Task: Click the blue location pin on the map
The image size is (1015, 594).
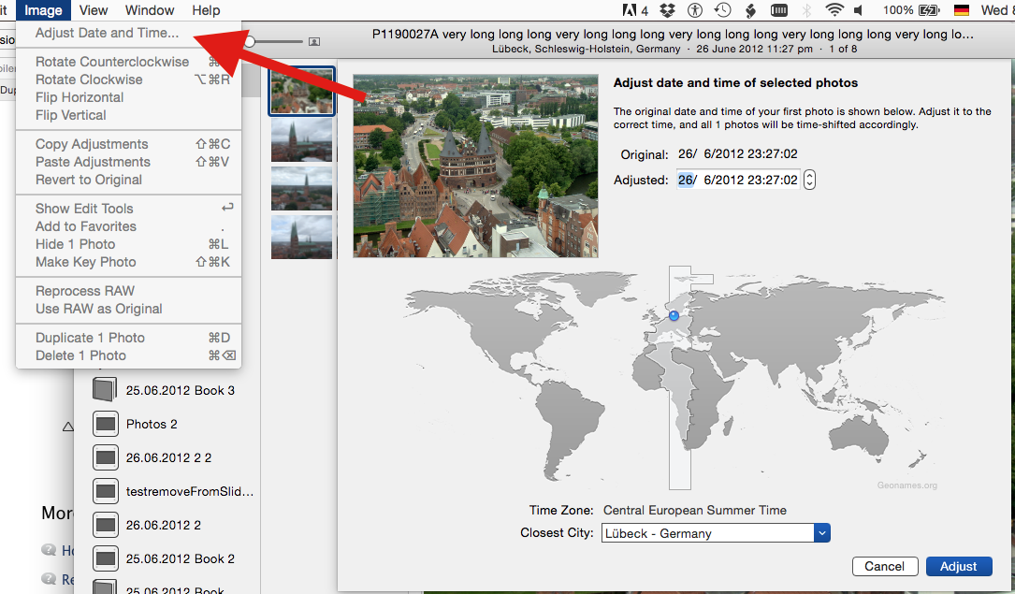Action: click(674, 316)
